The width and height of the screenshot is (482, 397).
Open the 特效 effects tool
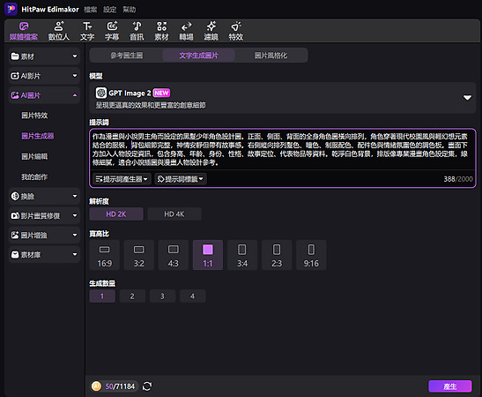236,32
